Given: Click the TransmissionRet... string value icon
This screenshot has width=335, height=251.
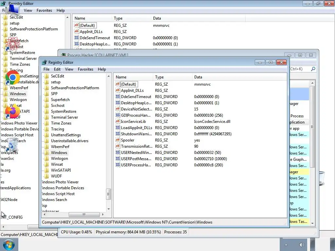Looking at the screenshot, I should pos(117,146).
